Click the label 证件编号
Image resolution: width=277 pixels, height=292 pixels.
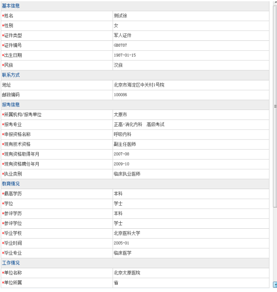pyautogui.click(x=13, y=45)
